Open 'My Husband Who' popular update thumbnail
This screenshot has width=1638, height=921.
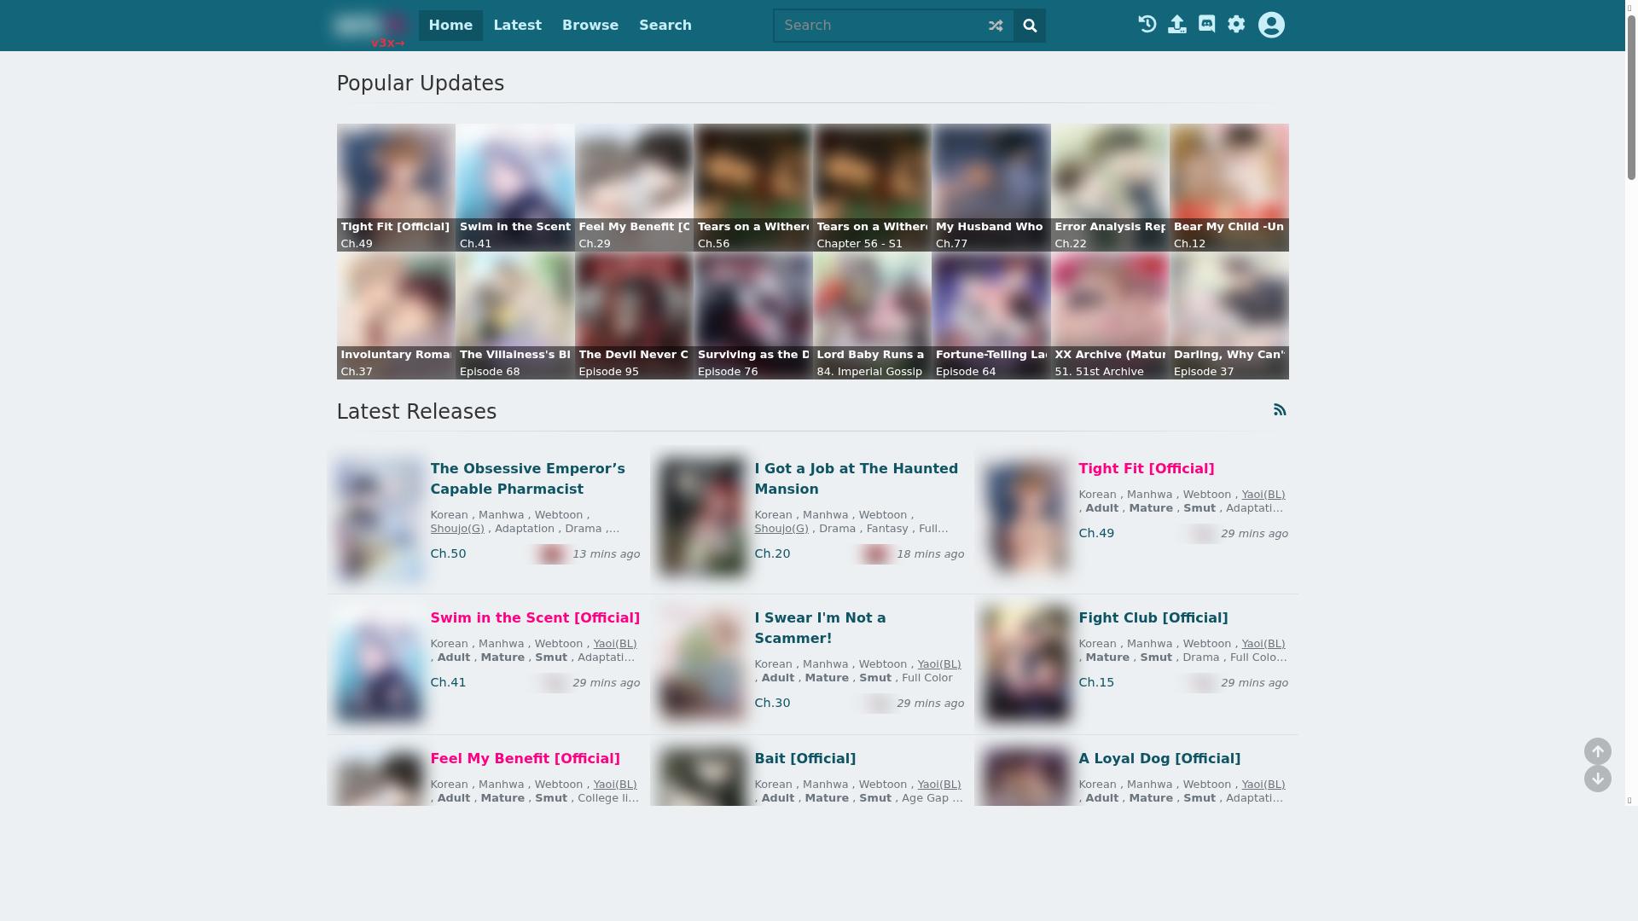990,188
